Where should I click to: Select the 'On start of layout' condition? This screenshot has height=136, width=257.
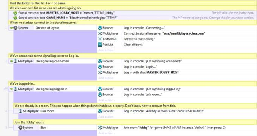(48, 28)
